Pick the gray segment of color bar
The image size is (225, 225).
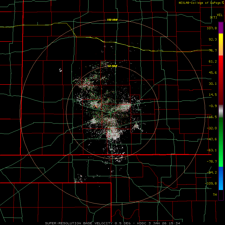click(221, 111)
